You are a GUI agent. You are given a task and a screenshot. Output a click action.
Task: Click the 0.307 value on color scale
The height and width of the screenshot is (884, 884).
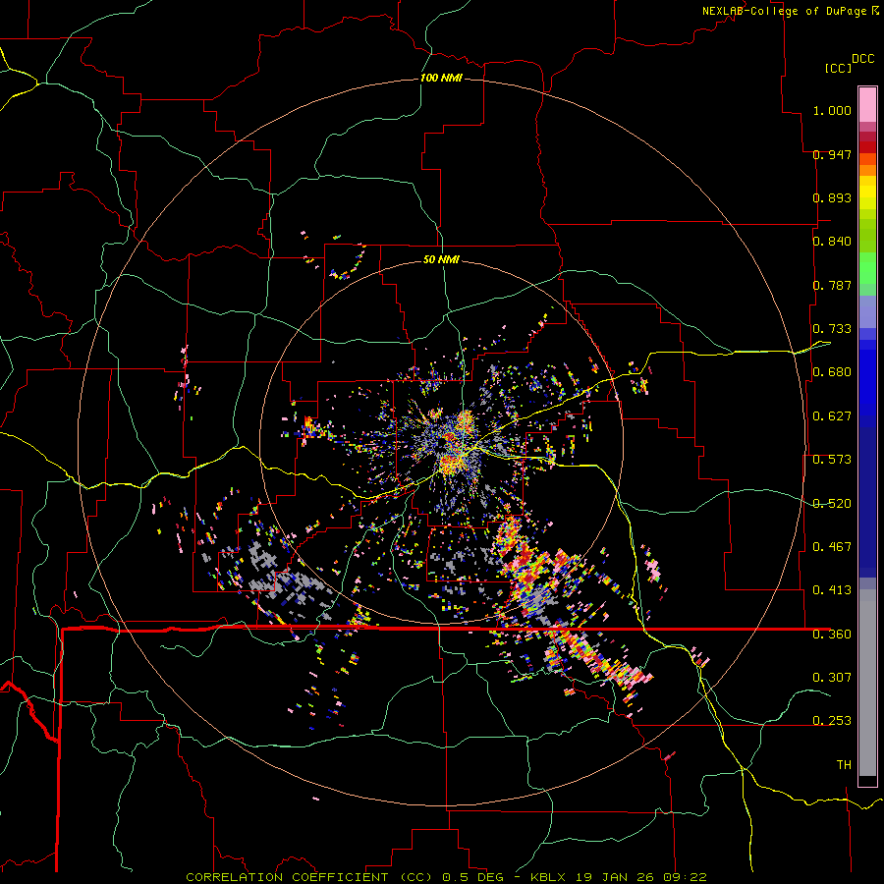click(832, 678)
